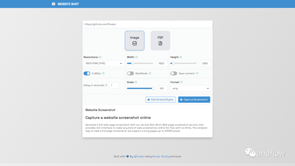Open the 1920x1080 (FHD) resolutions dropdown
The height and width of the screenshot is (166, 295).
tap(104, 63)
